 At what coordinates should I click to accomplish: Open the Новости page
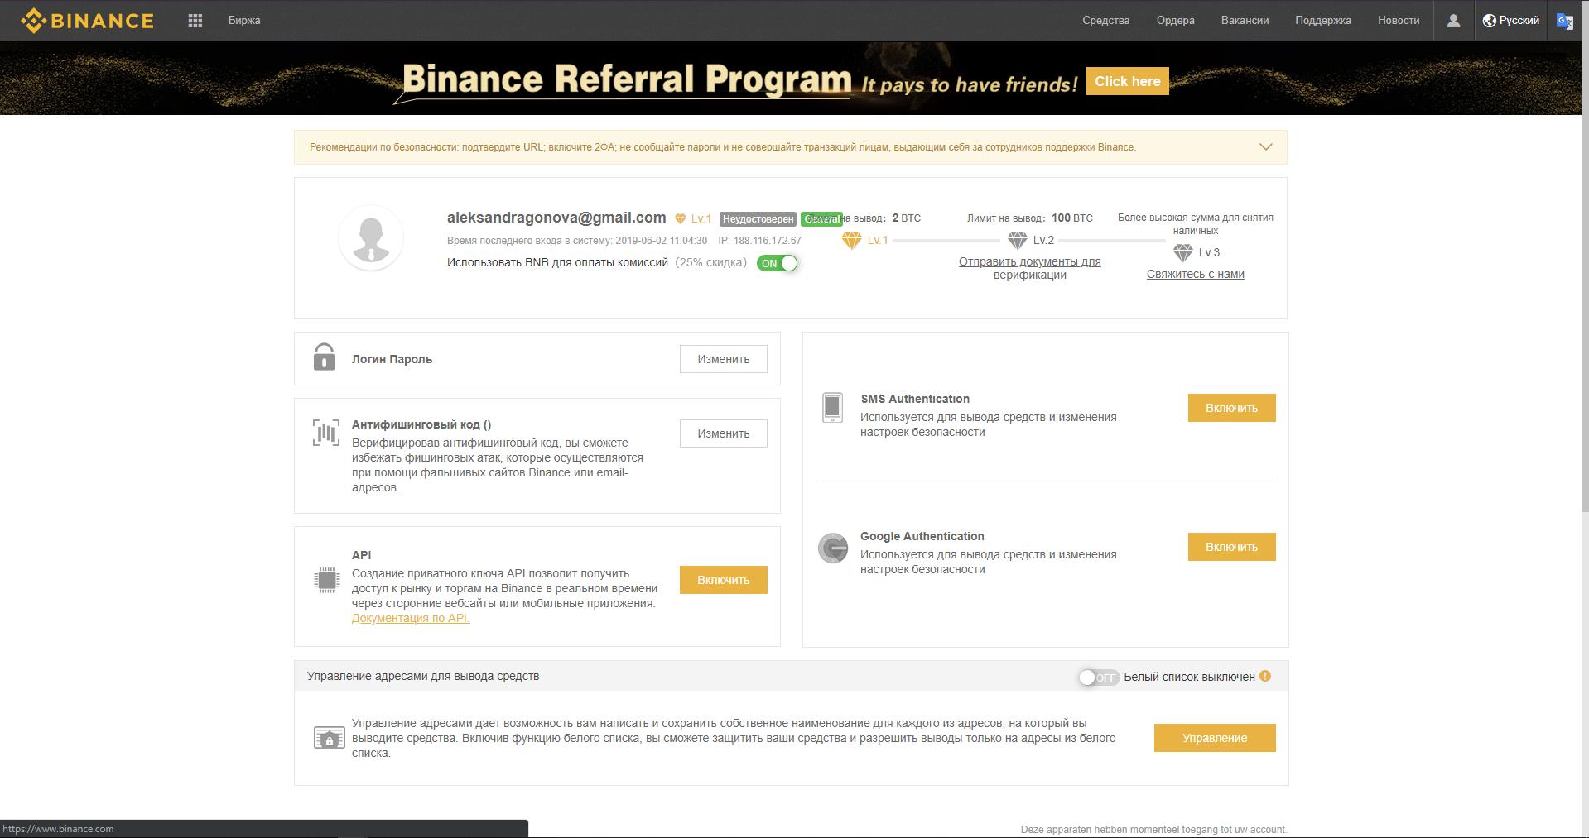coord(1399,21)
